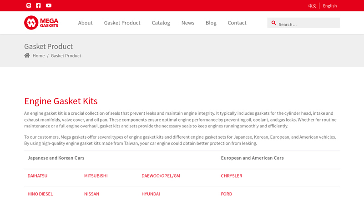Open the LINE social media icon

coord(29,5)
